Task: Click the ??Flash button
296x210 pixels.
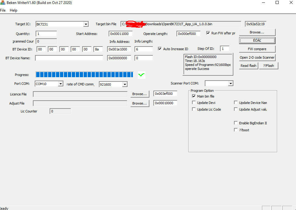Action: (269, 66)
